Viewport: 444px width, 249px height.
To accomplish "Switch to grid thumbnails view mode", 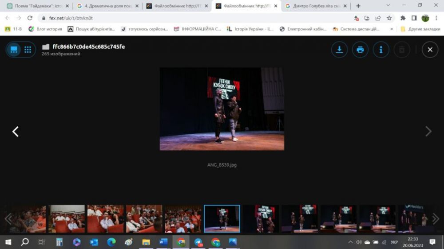I will click(x=28, y=50).
